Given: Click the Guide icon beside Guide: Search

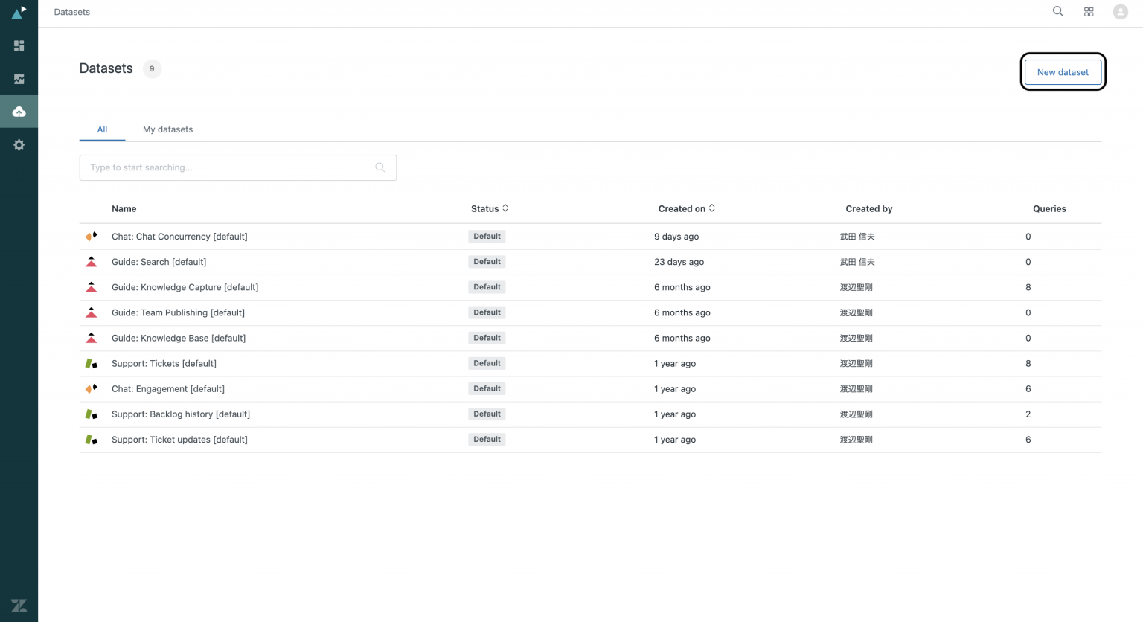Looking at the screenshot, I should pos(91,261).
